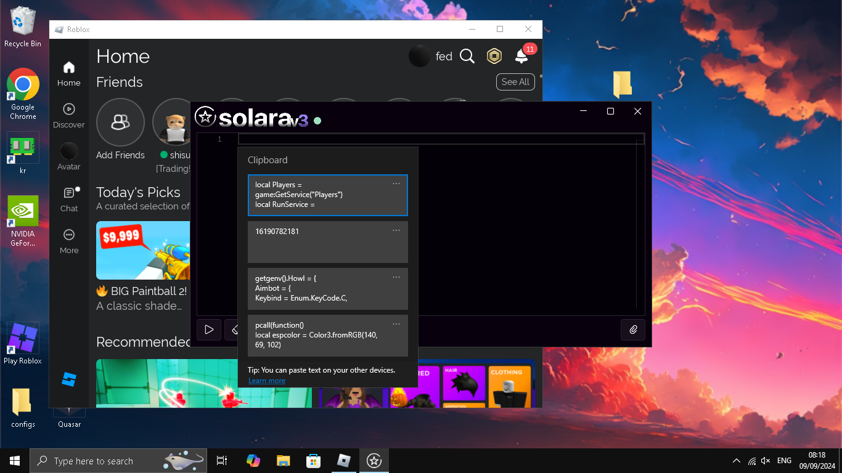
Task: Open the Recycle Bin desktop icon
Action: [23, 27]
